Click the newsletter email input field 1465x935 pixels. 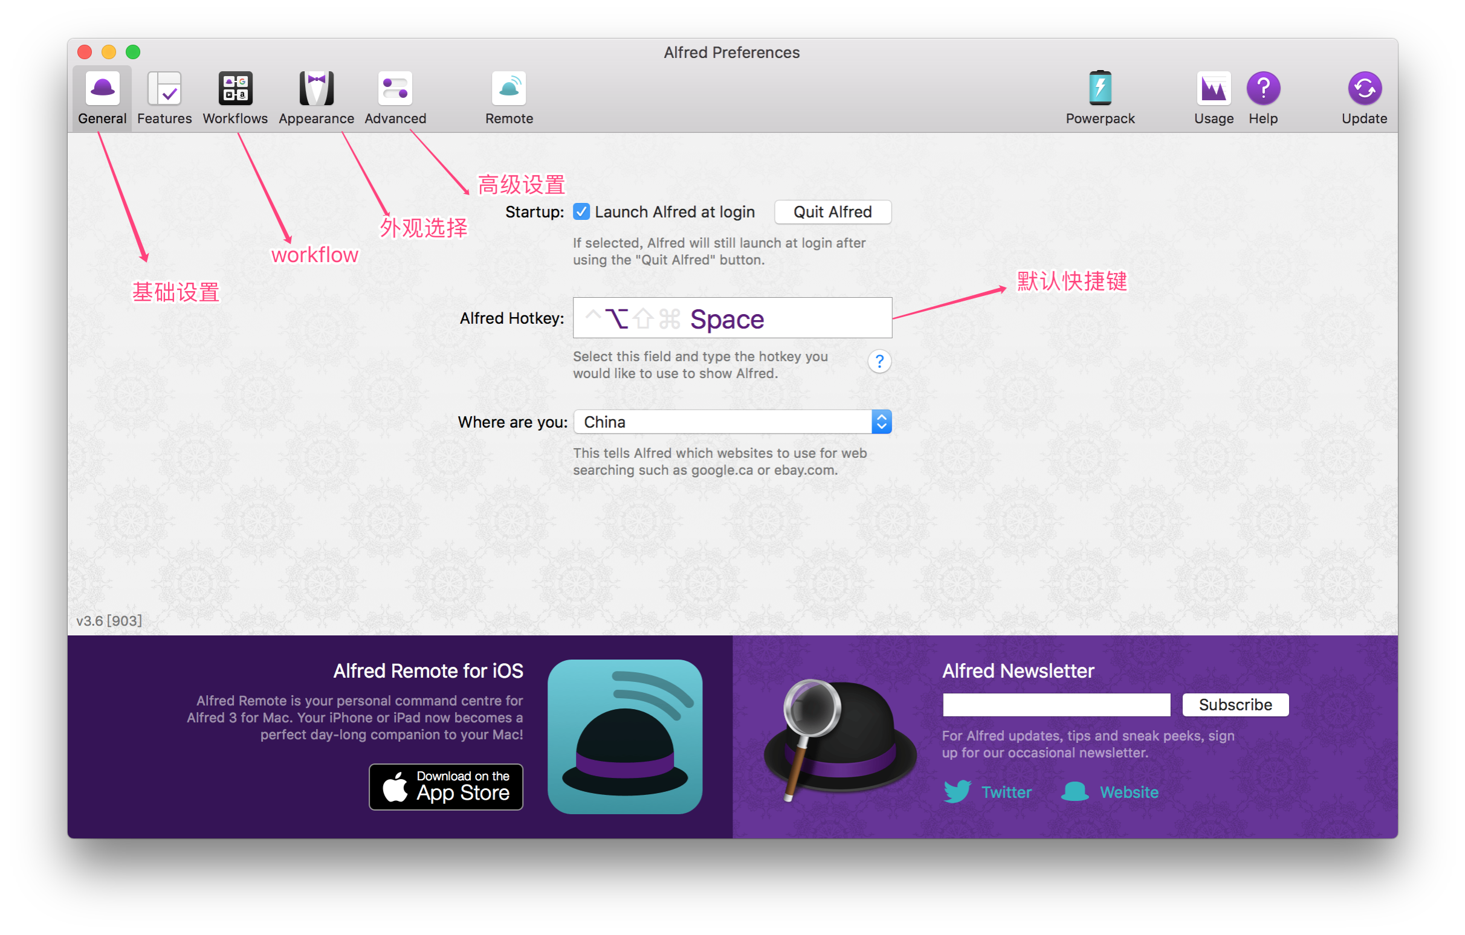point(1056,705)
